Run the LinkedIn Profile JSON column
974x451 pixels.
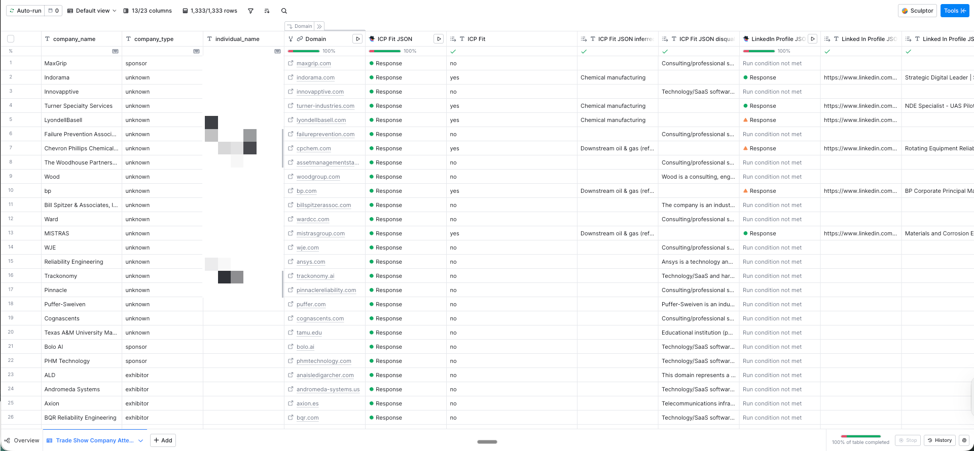coord(813,39)
